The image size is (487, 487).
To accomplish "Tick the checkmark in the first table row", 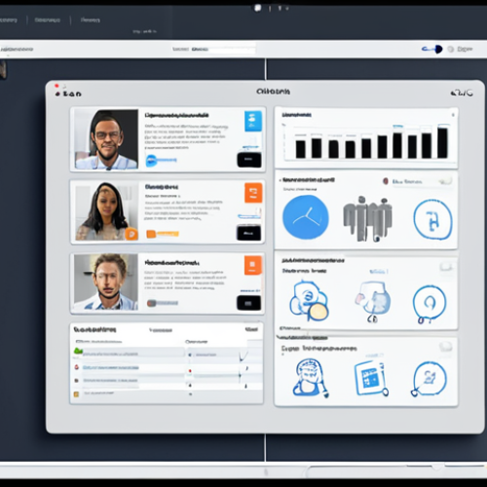I will (x=243, y=356).
